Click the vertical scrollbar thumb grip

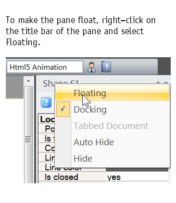(28, 139)
